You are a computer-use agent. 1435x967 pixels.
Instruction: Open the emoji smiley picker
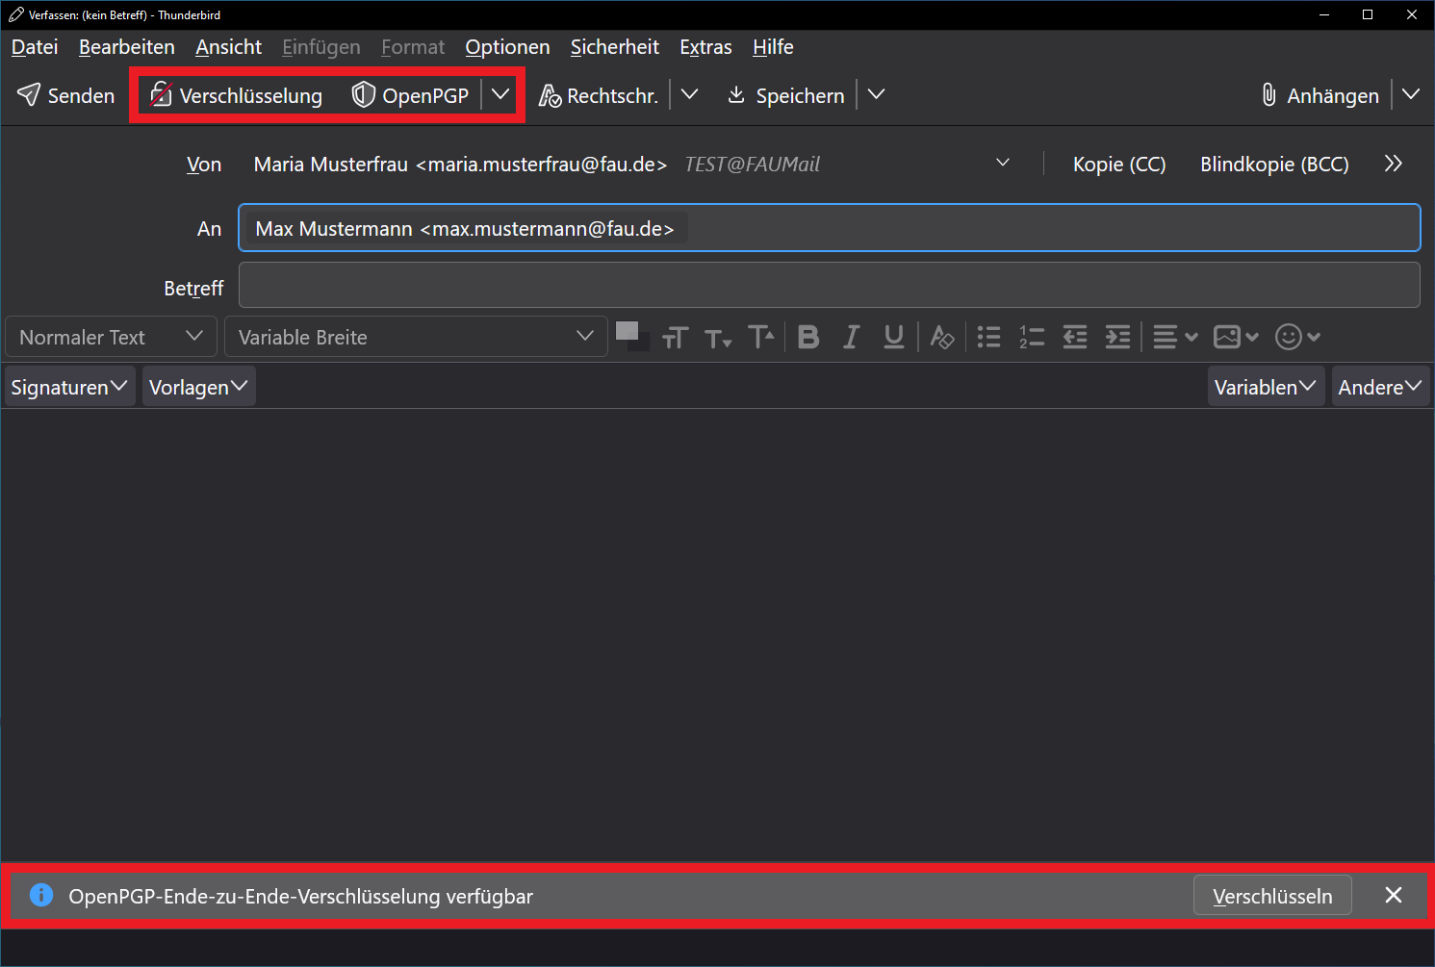click(x=1296, y=337)
